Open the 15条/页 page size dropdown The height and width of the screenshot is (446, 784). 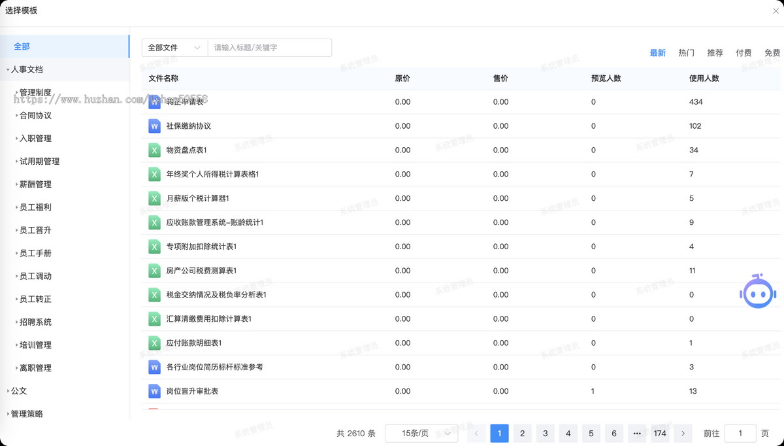(x=421, y=434)
